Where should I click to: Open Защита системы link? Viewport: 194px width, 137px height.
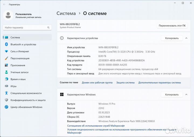tap(125, 83)
